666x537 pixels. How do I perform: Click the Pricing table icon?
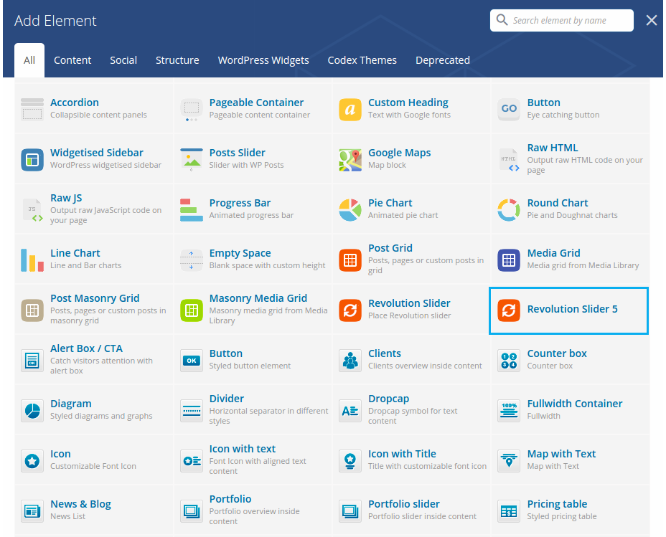click(x=509, y=511)
